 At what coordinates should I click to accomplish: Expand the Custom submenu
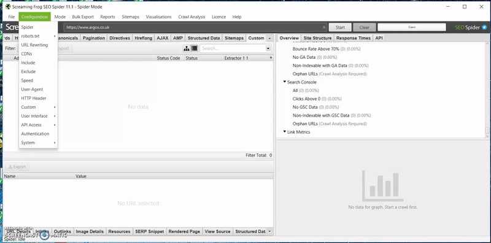[38, 107]
